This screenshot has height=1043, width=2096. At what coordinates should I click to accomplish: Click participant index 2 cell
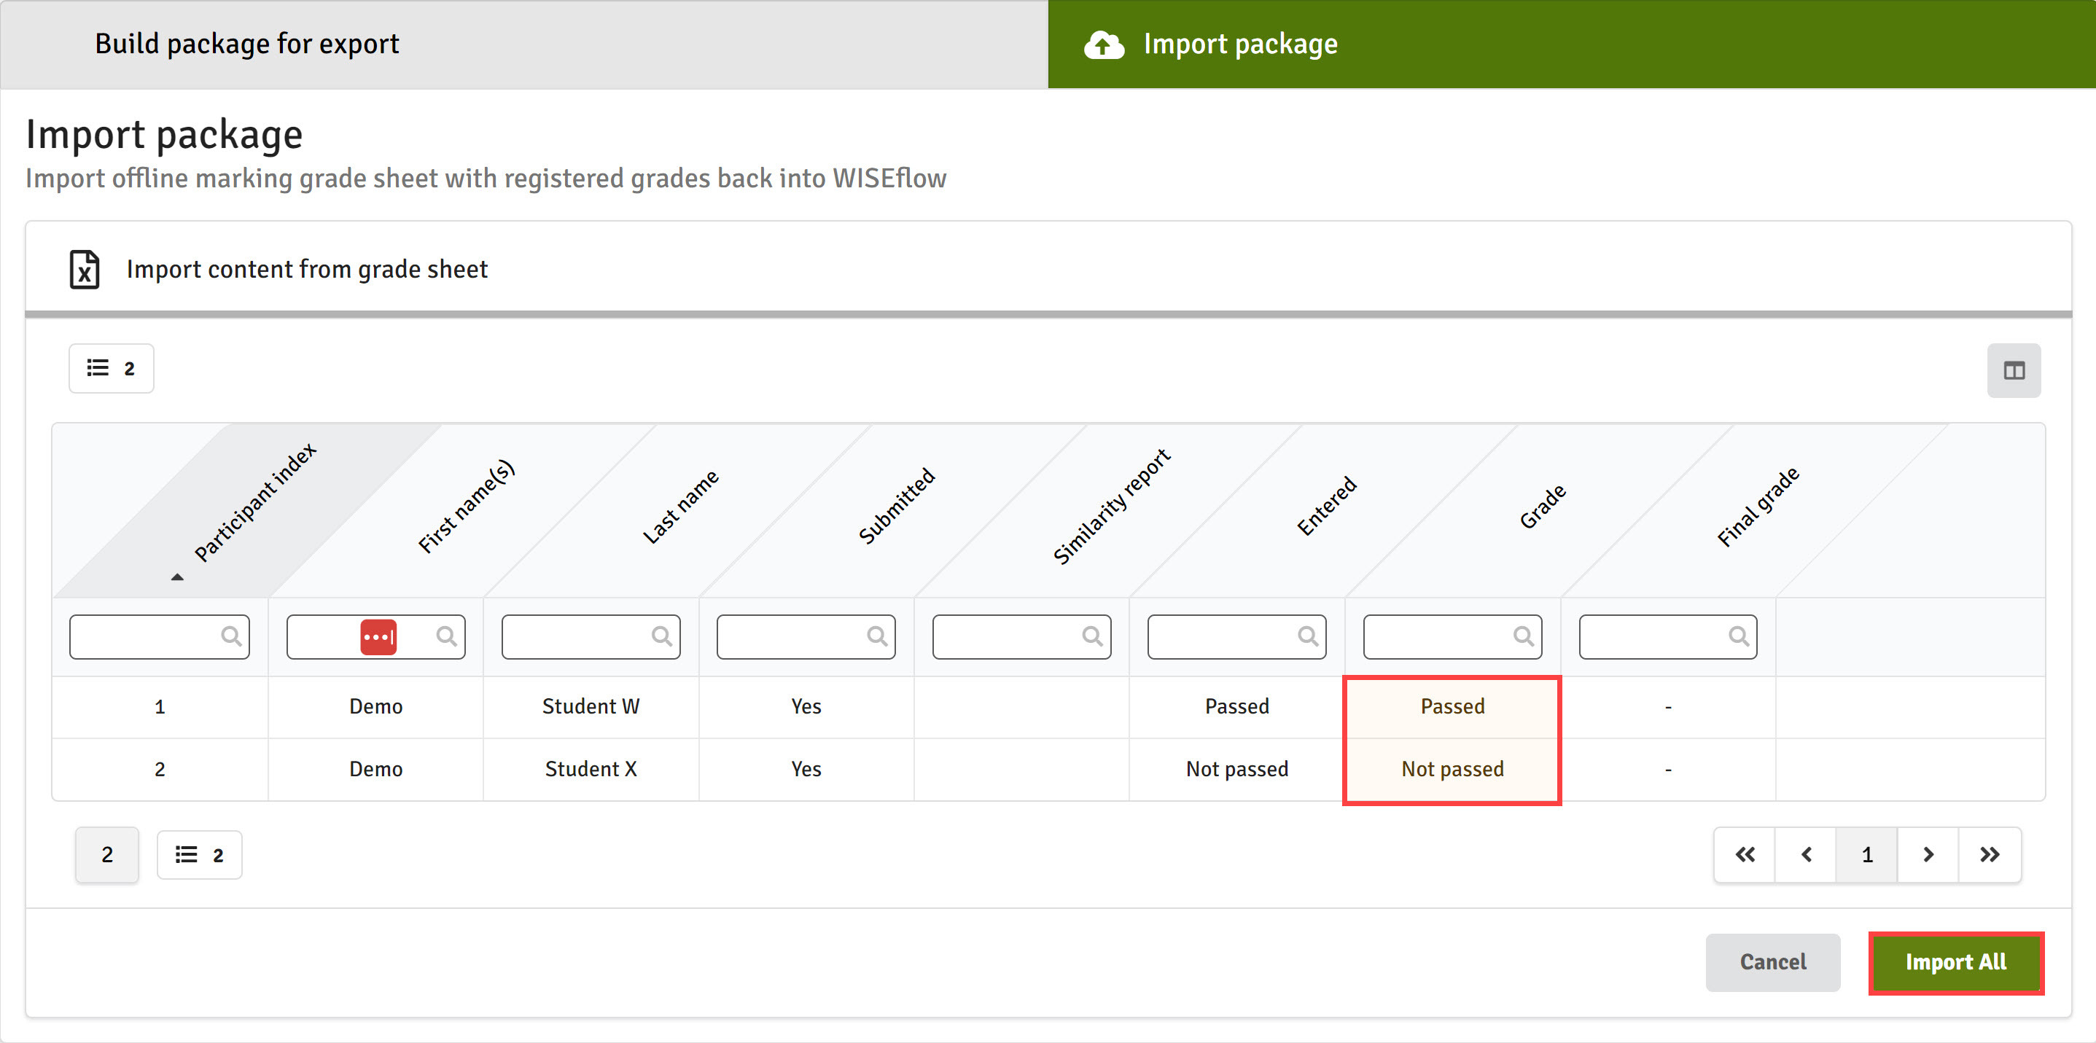tap(160, 769)
